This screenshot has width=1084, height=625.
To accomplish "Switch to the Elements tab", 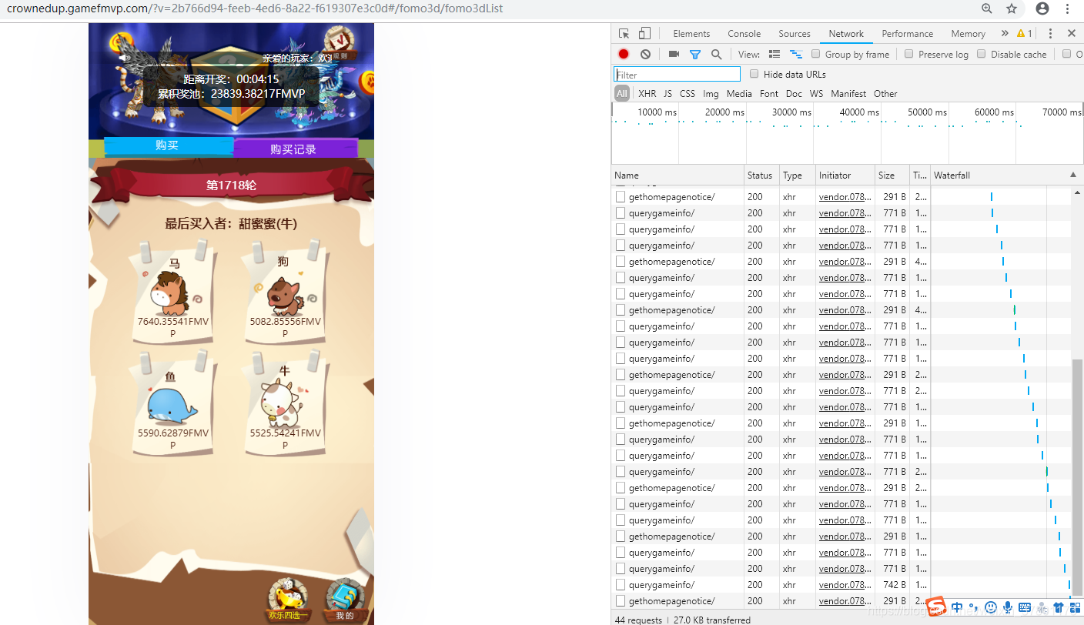I will click(x=691, y=33).
